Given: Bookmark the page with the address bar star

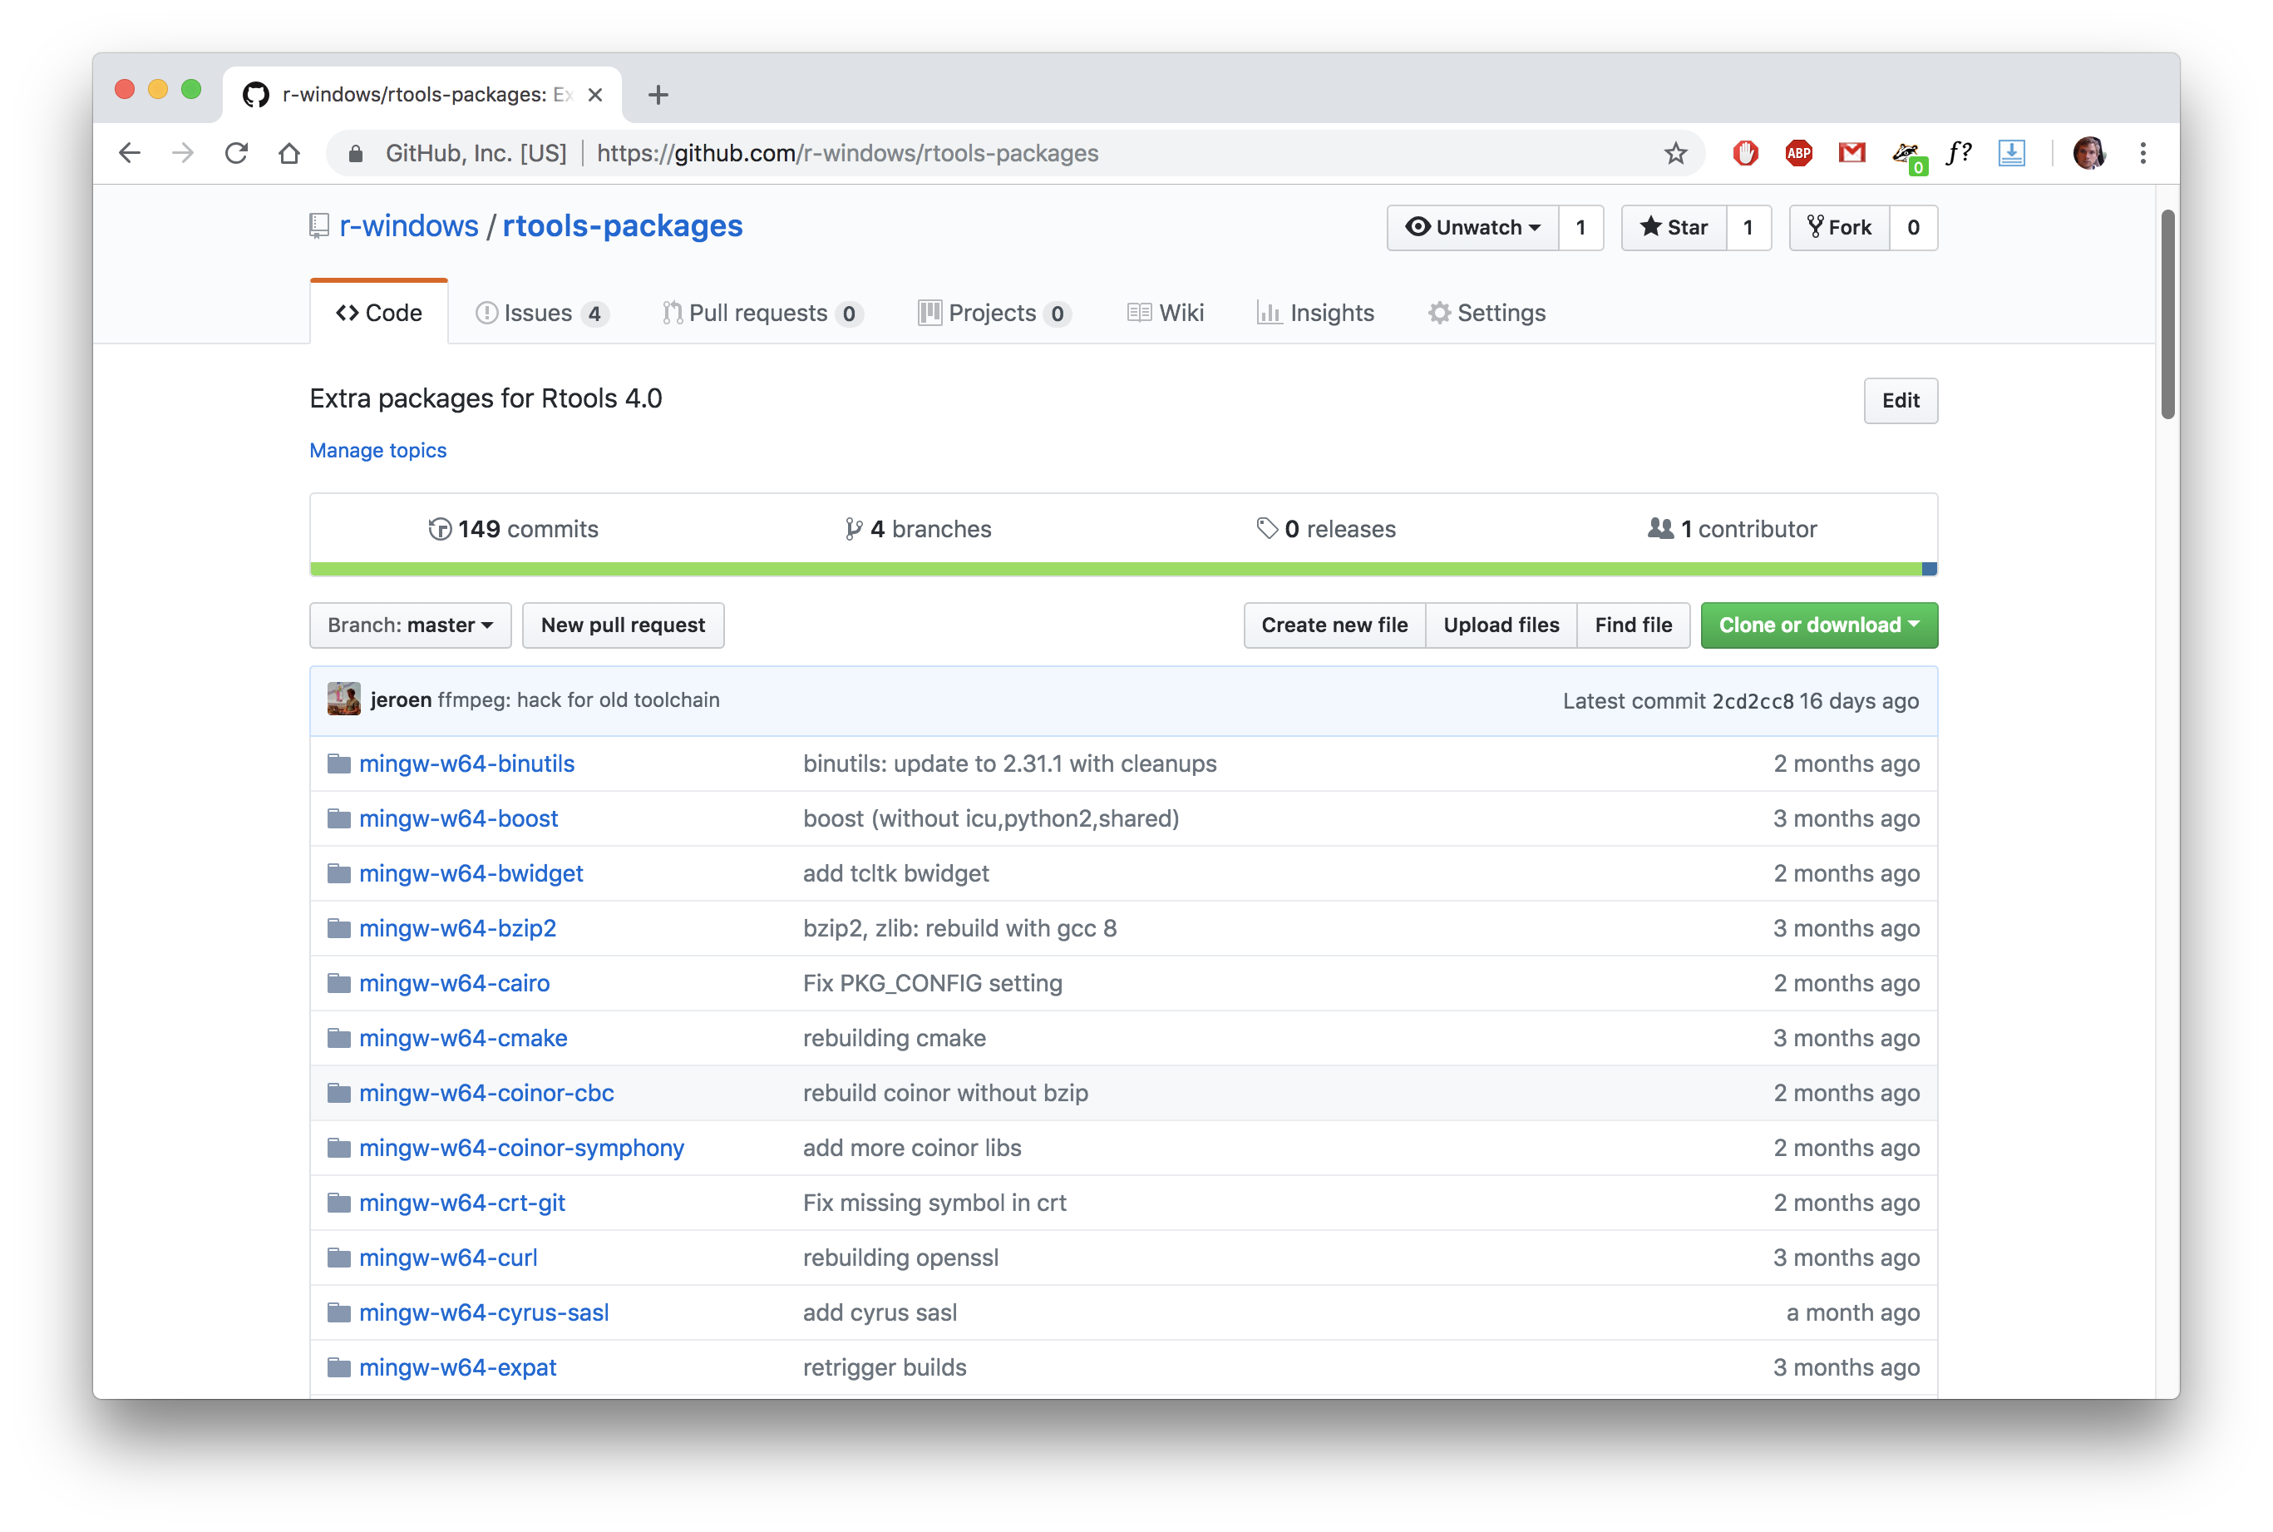Looking at the screenshot, I should point(1676,153).
